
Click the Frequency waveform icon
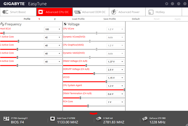click(2, 24)
